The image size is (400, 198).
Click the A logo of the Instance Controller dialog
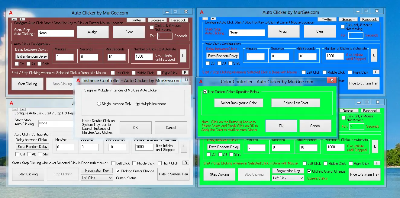click(x=78, y=81)
